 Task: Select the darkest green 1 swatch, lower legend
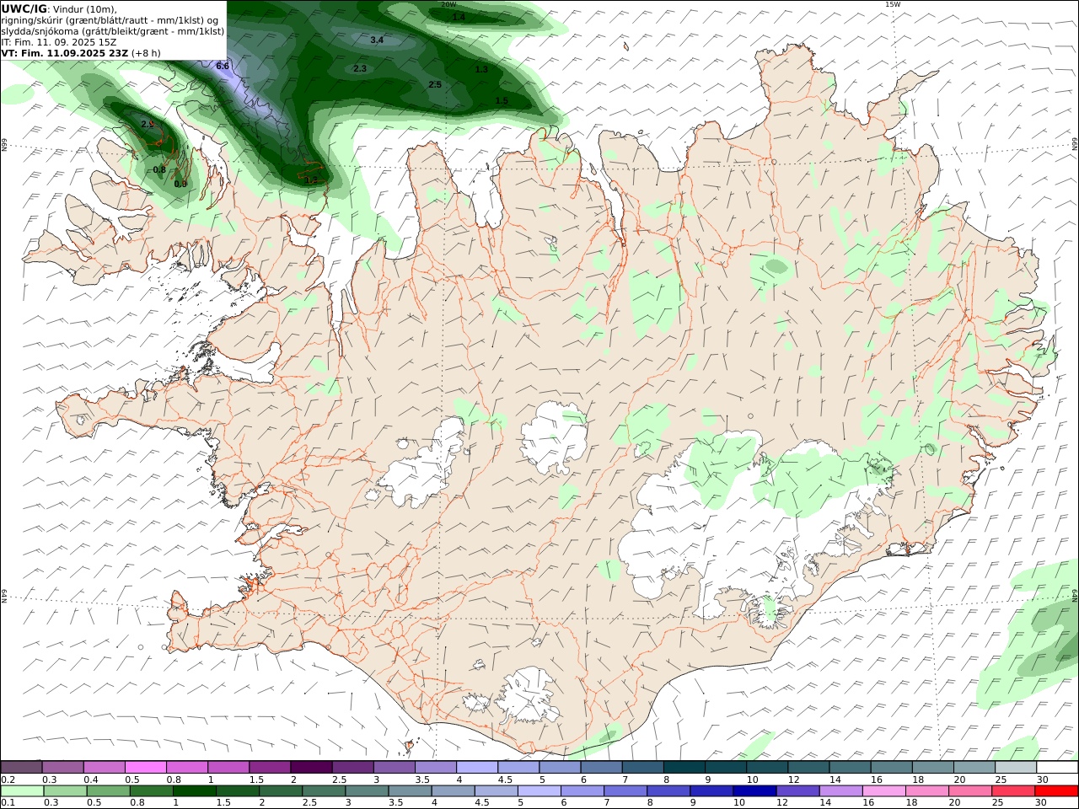pyautogui.click(x=195, y=791)
